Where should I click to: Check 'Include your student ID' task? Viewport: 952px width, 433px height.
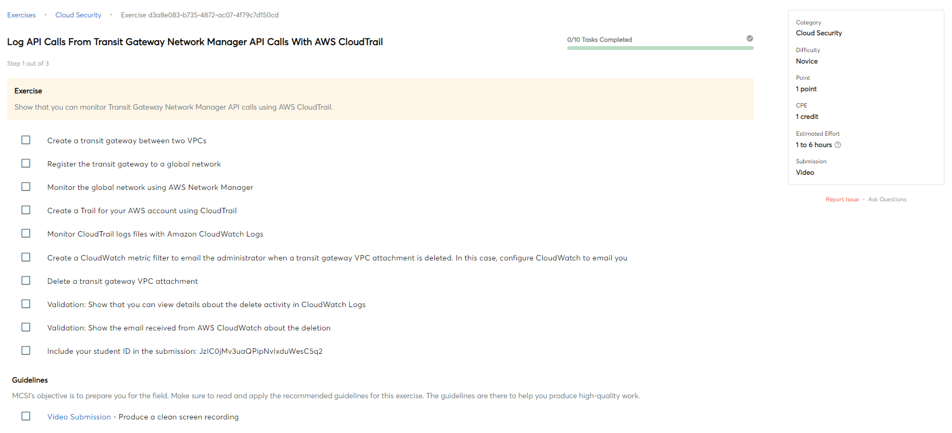[x=26, y=351]
